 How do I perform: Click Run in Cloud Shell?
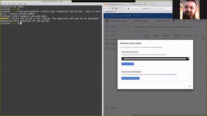click(x=127, y=64)
